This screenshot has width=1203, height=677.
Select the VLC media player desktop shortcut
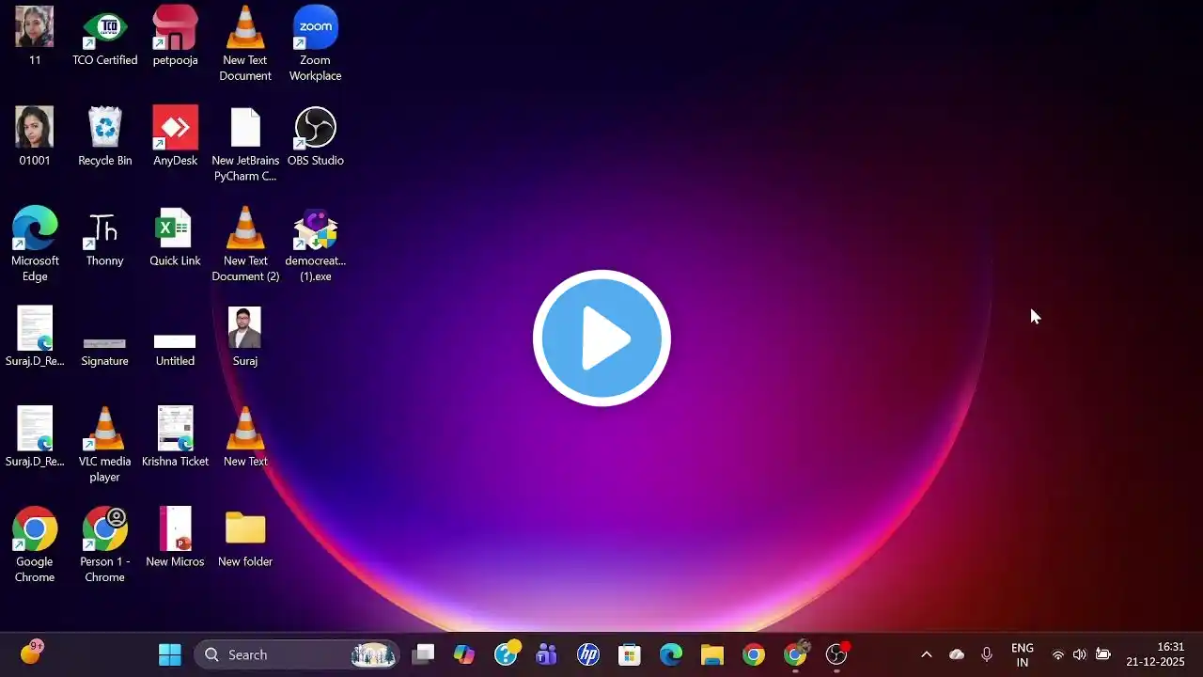click(104, 445)
